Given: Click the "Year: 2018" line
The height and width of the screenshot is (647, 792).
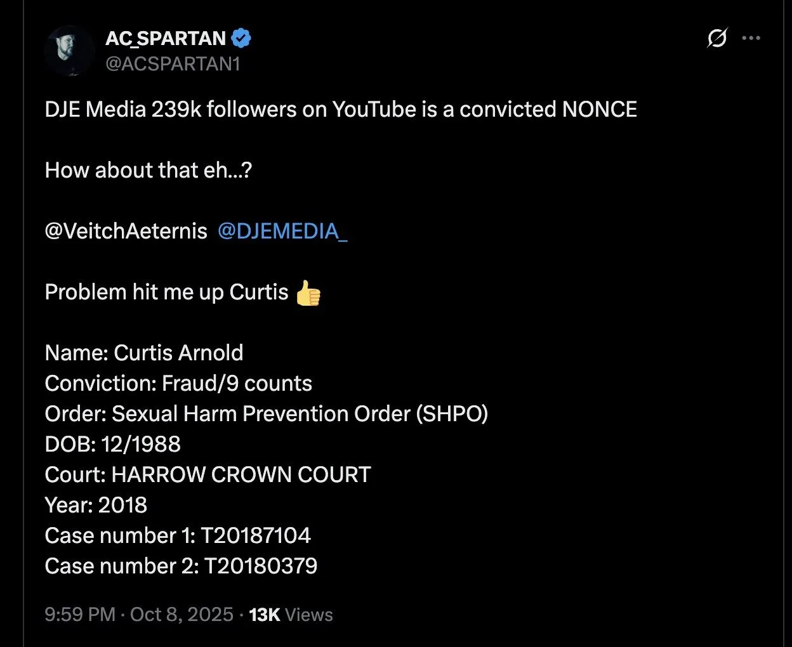Looking at the screenshot, I should coord(96,506).
